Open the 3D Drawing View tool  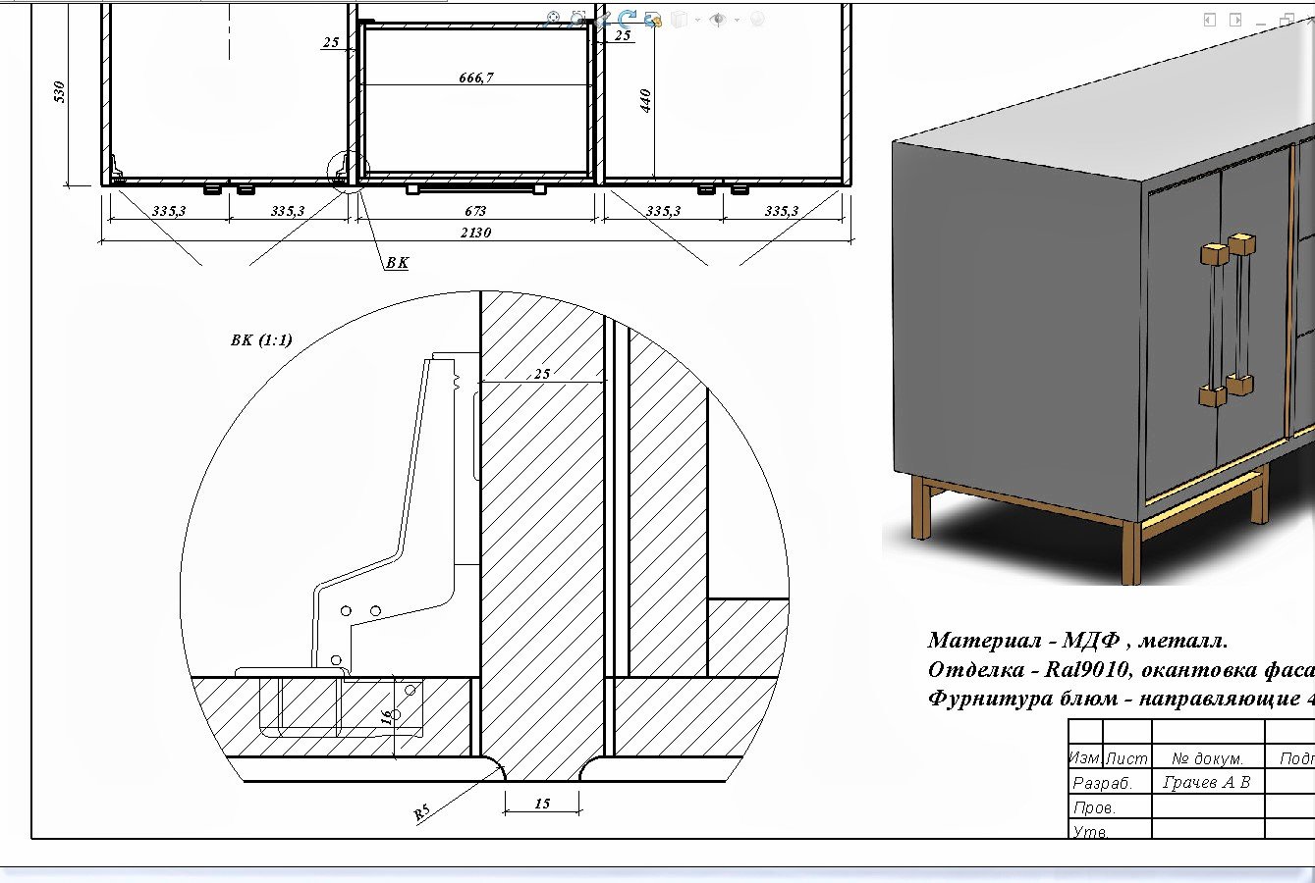(652, 19)
